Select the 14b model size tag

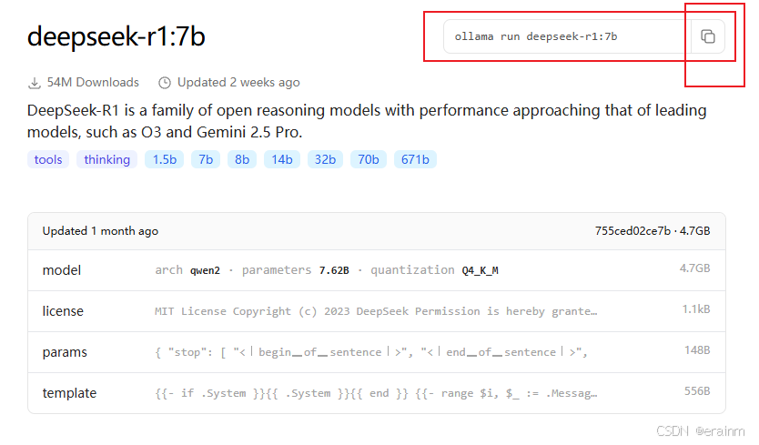282,159
